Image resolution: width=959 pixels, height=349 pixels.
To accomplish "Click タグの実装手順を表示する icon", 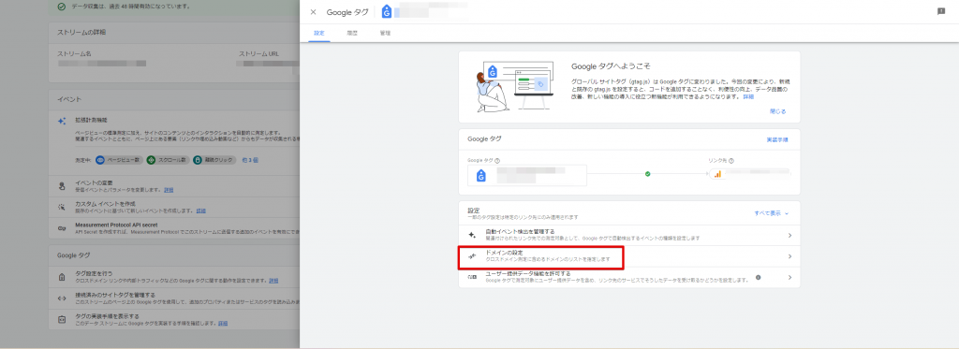I will coord(62,319).
